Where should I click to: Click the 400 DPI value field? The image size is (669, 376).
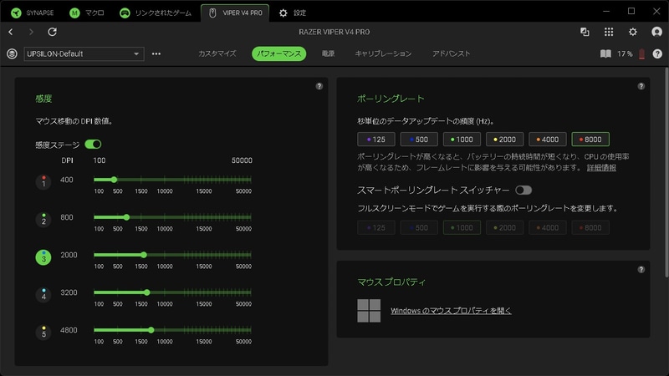67,180
